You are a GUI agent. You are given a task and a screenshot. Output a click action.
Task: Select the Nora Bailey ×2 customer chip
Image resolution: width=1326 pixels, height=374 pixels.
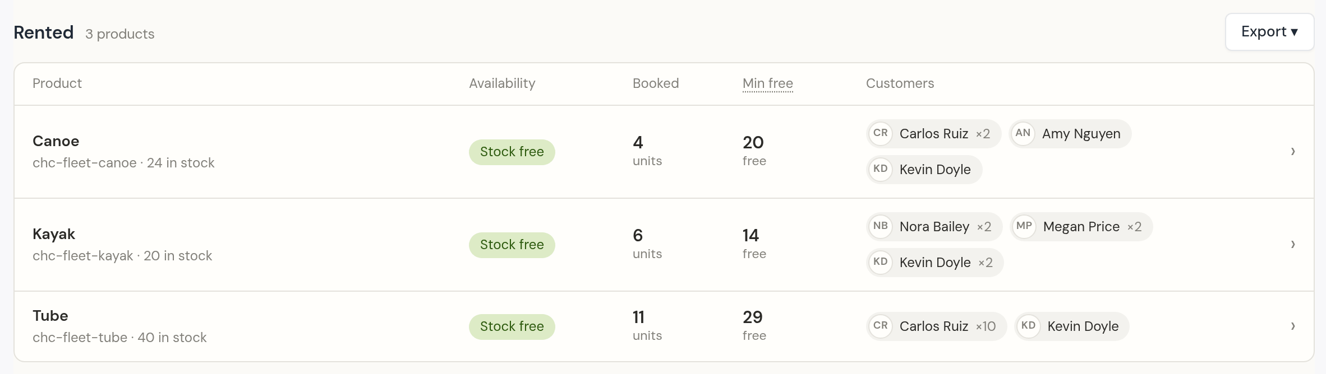[934, 227]
